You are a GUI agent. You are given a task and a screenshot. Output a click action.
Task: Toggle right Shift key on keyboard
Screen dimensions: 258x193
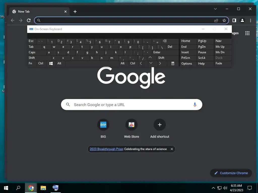[x=168, y=58]
